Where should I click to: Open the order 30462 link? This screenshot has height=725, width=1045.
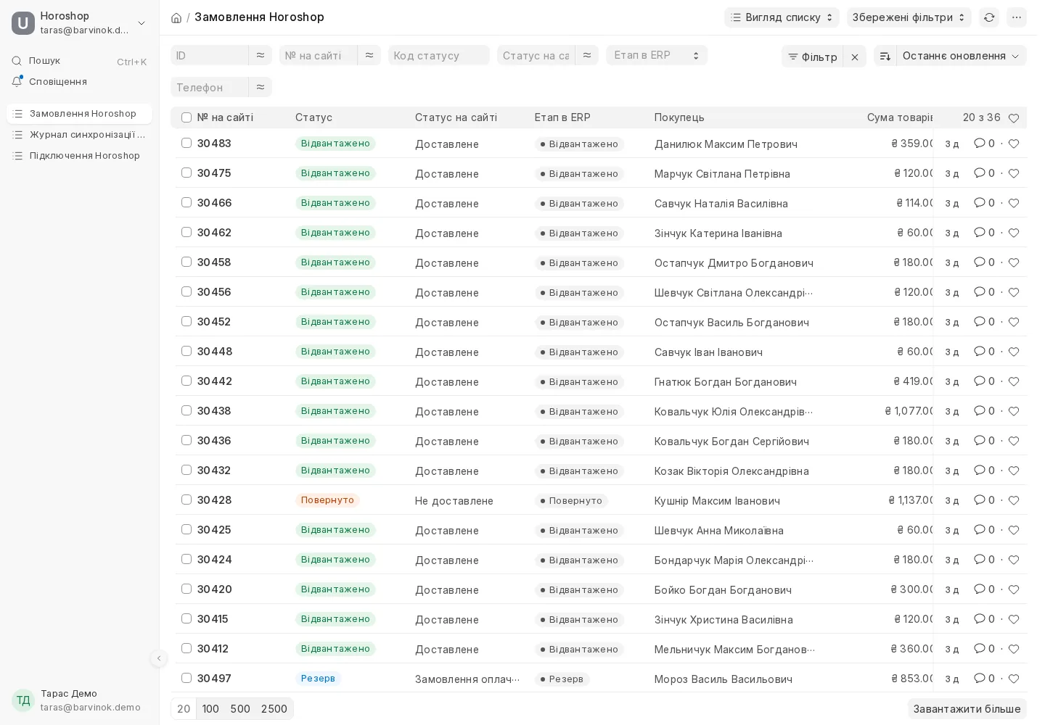point(214,233)
